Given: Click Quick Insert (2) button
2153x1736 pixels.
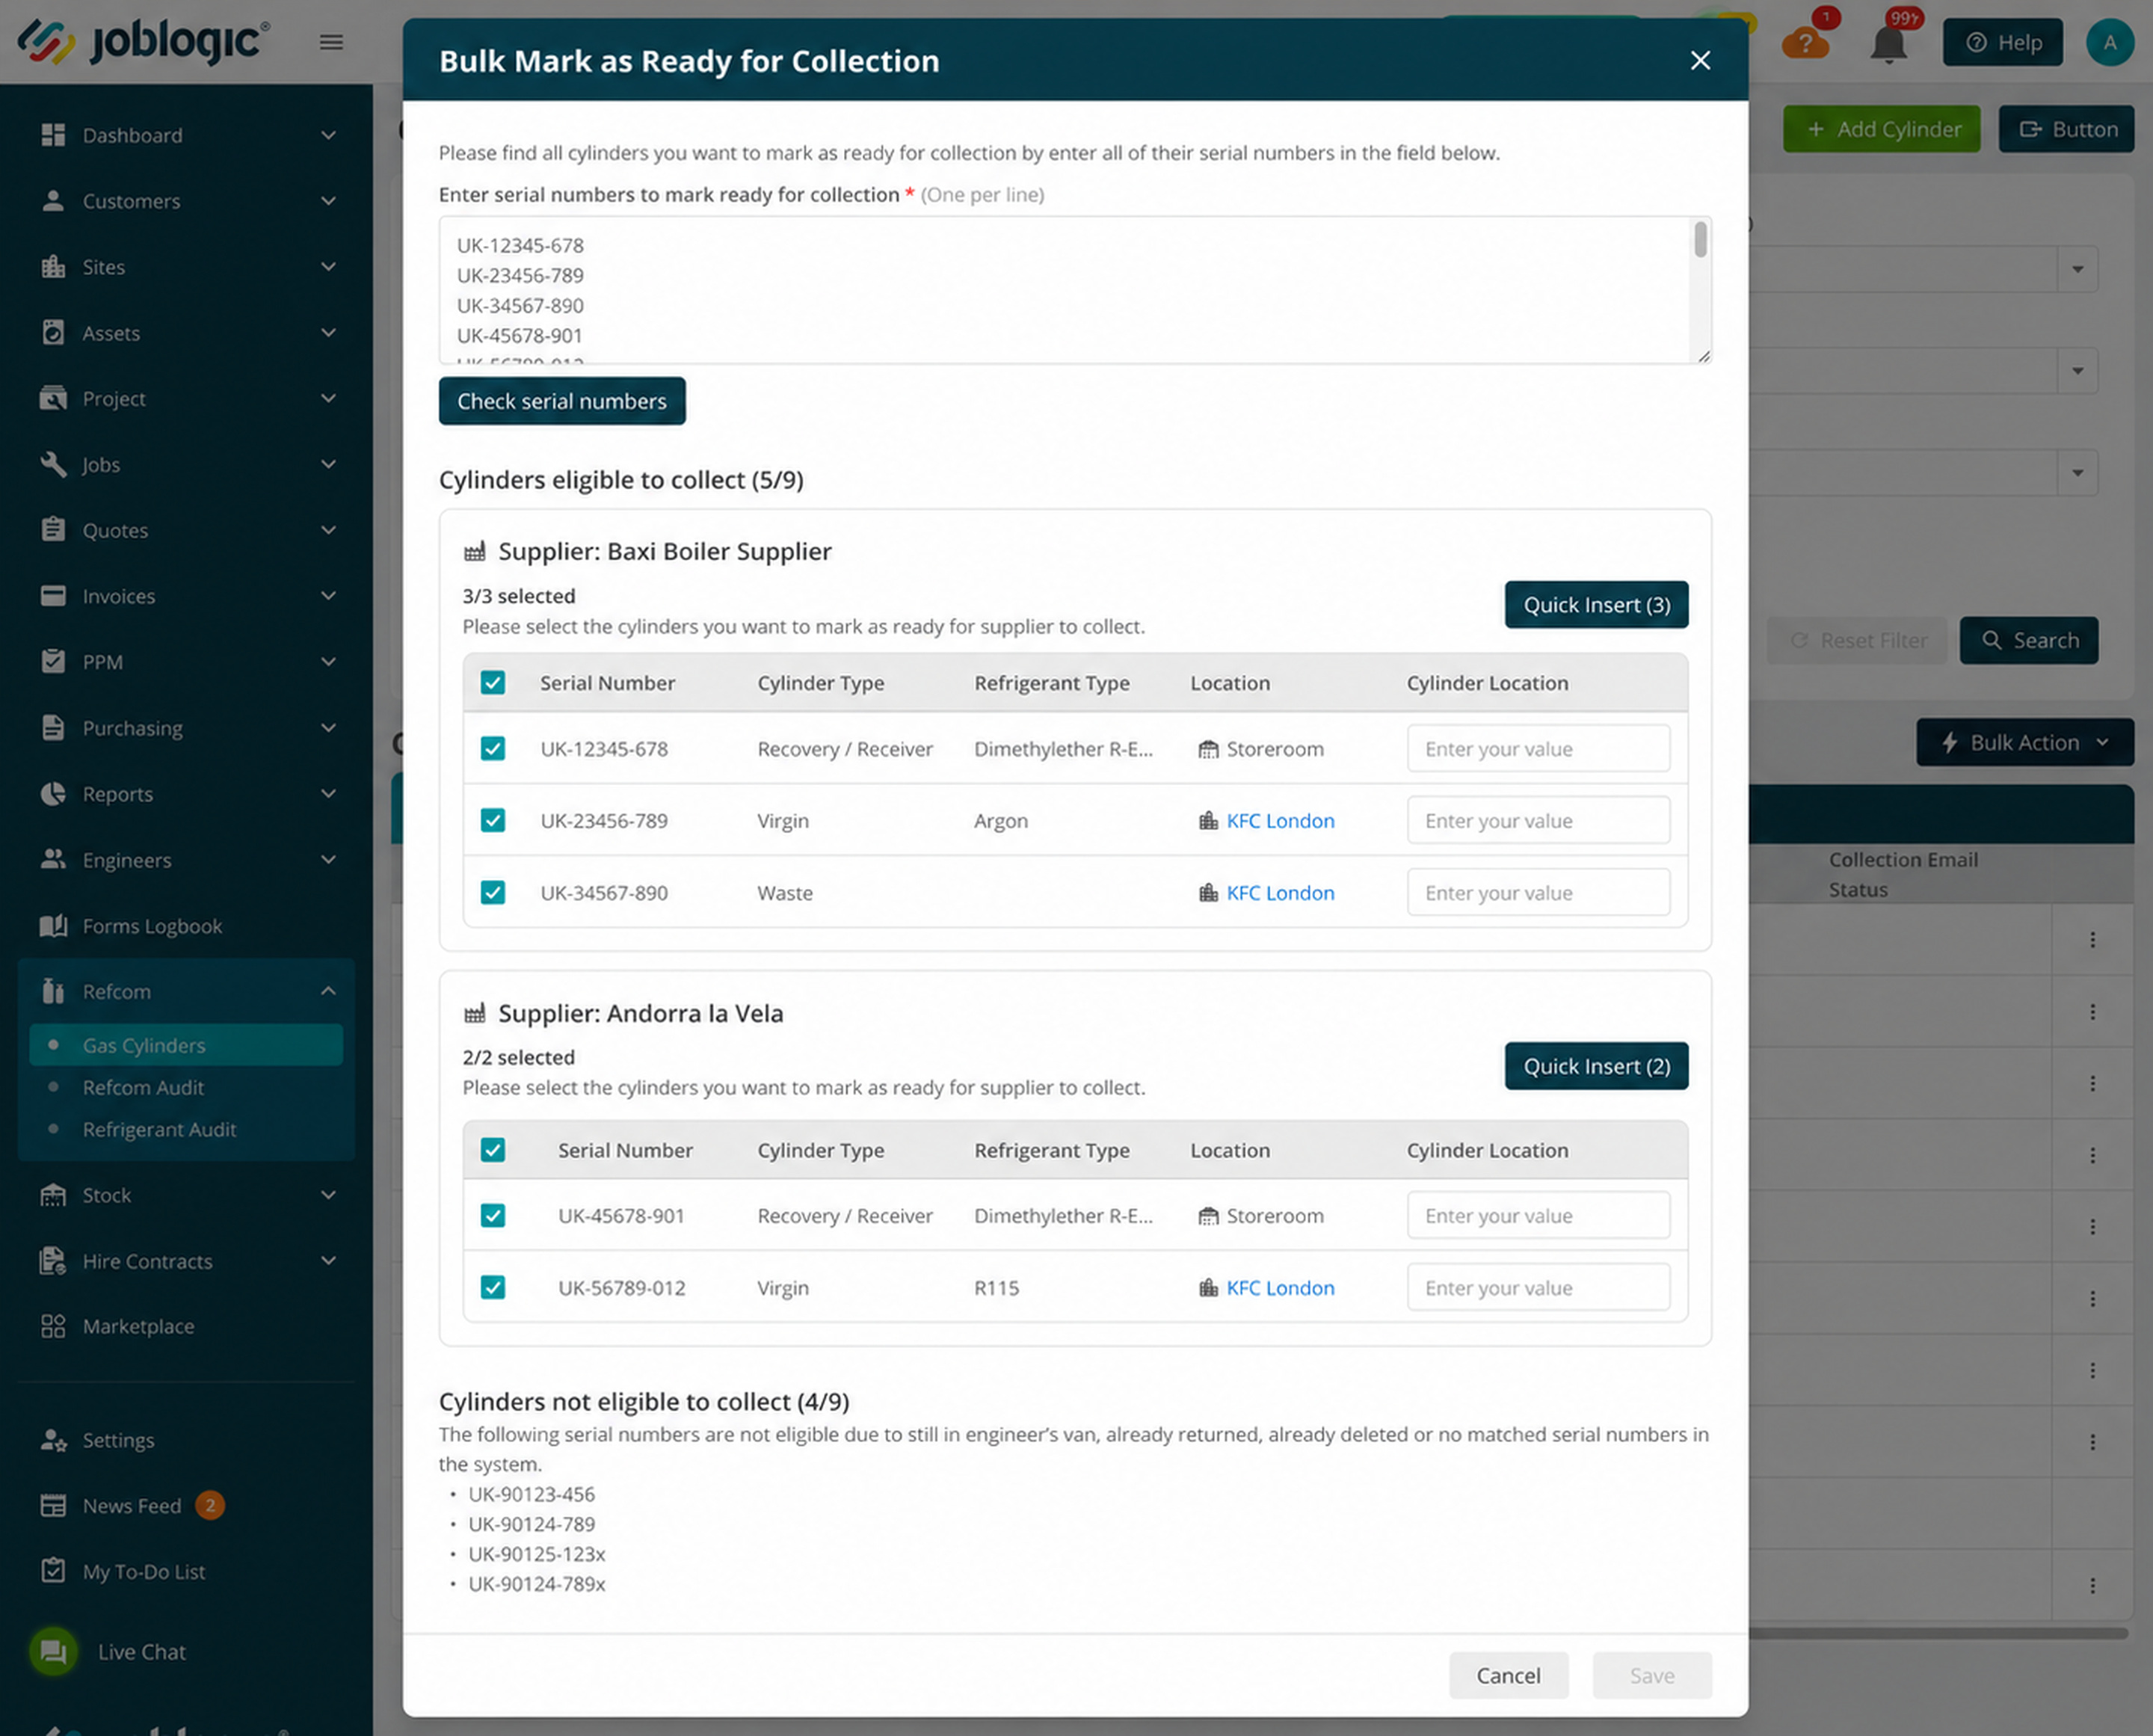Looking at the screenshot, I should click(1596, 1066).
